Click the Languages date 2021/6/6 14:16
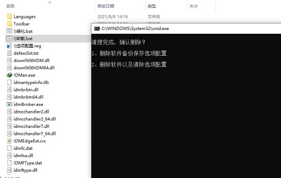 pos(112,17)
